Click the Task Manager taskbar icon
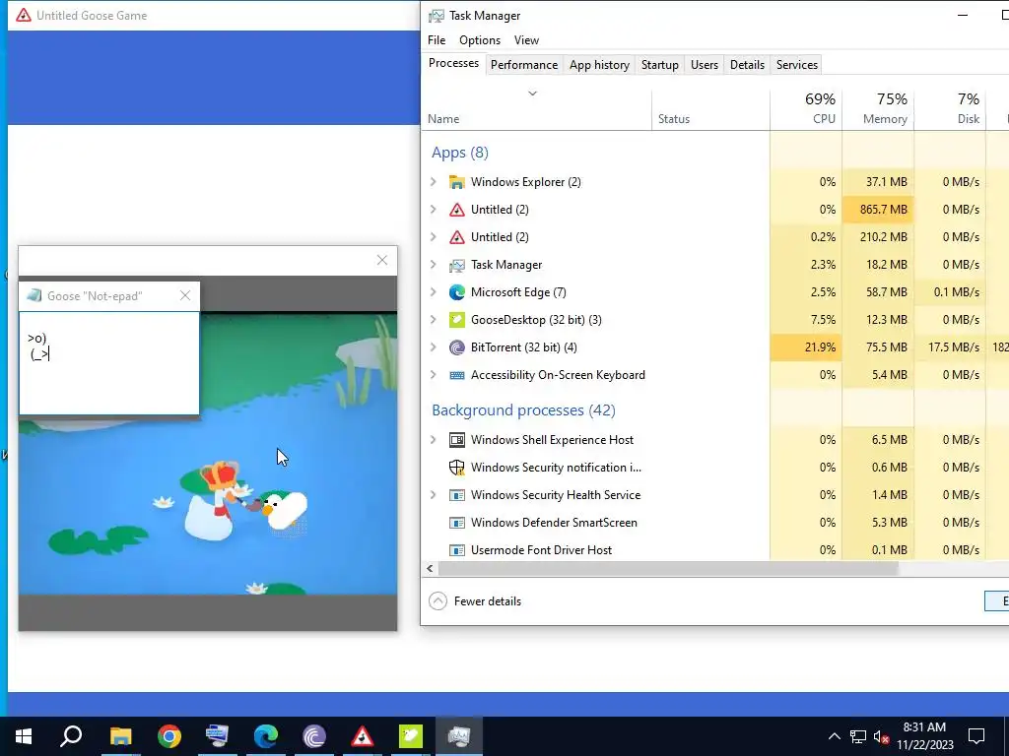The height and width of the screenshot is (756, 1009). pos(459,736)
